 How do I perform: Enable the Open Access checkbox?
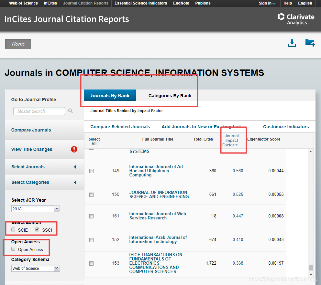[13, 249]
